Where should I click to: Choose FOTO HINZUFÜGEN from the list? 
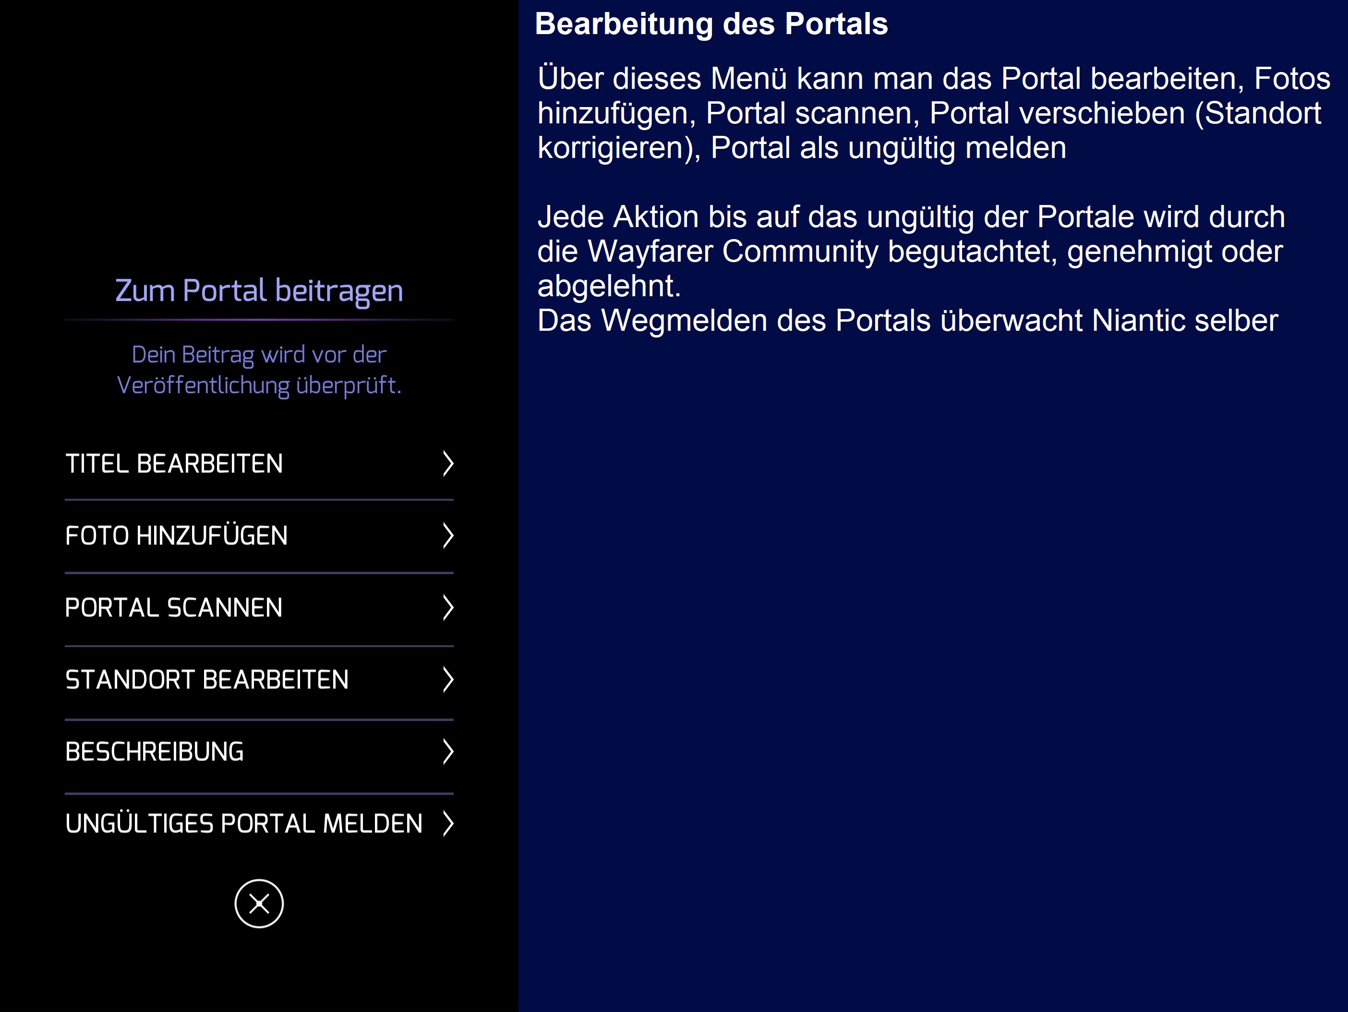click(x=259, y=536)
